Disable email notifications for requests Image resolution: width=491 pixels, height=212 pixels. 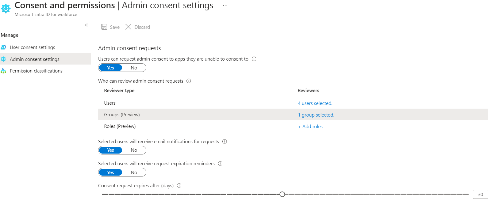click(134, 150)
